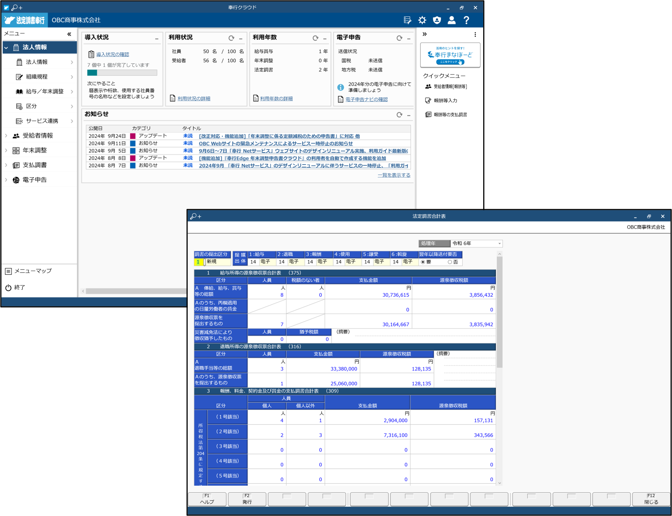
Task: Select the 要 radio button
Action: pos(423,262)
